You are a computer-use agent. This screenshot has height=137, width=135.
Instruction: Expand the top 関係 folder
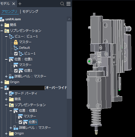[x=2, y=25]
